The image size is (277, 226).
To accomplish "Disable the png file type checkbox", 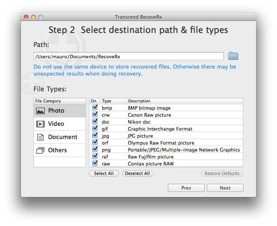I will pyautogui.click(x=95, y=150).
